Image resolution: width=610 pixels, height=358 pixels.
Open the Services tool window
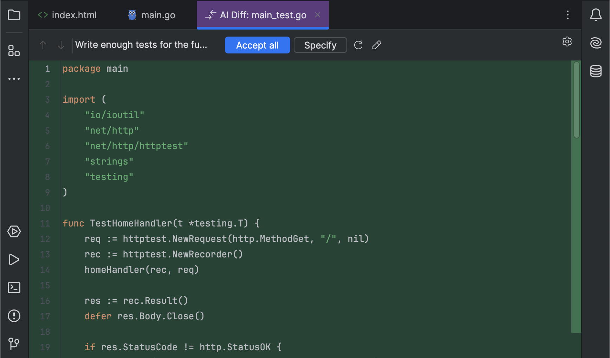14,231
